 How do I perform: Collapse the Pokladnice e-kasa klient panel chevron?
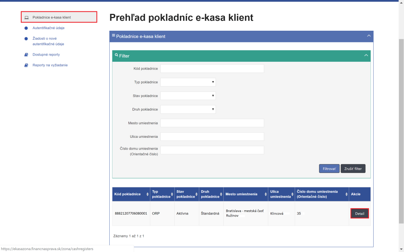click(x=369, y=36)
